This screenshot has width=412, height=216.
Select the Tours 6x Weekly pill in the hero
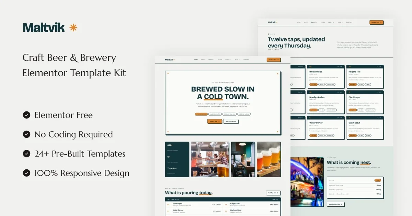pyautogui.click(x=244, y=114)
